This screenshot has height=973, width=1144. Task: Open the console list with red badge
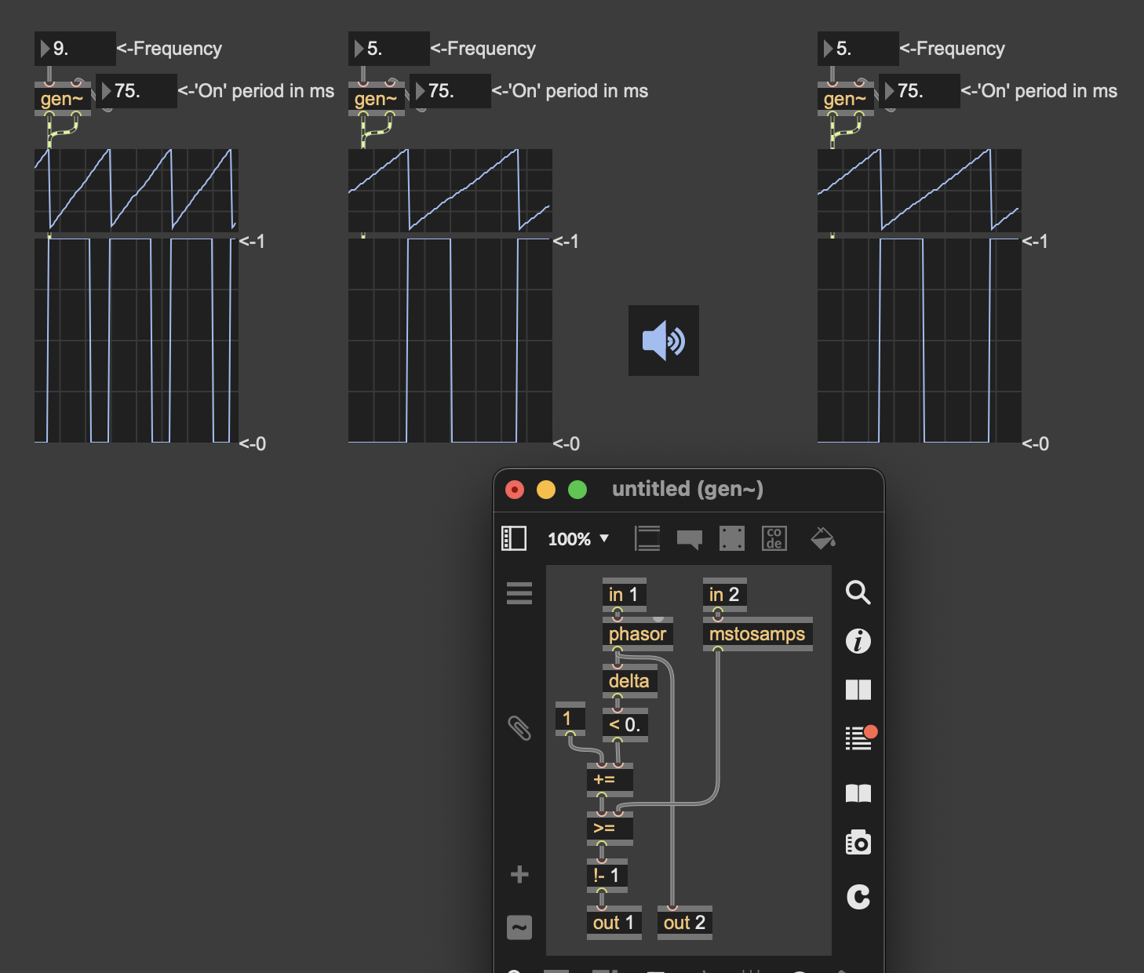(x=859, y=738)
